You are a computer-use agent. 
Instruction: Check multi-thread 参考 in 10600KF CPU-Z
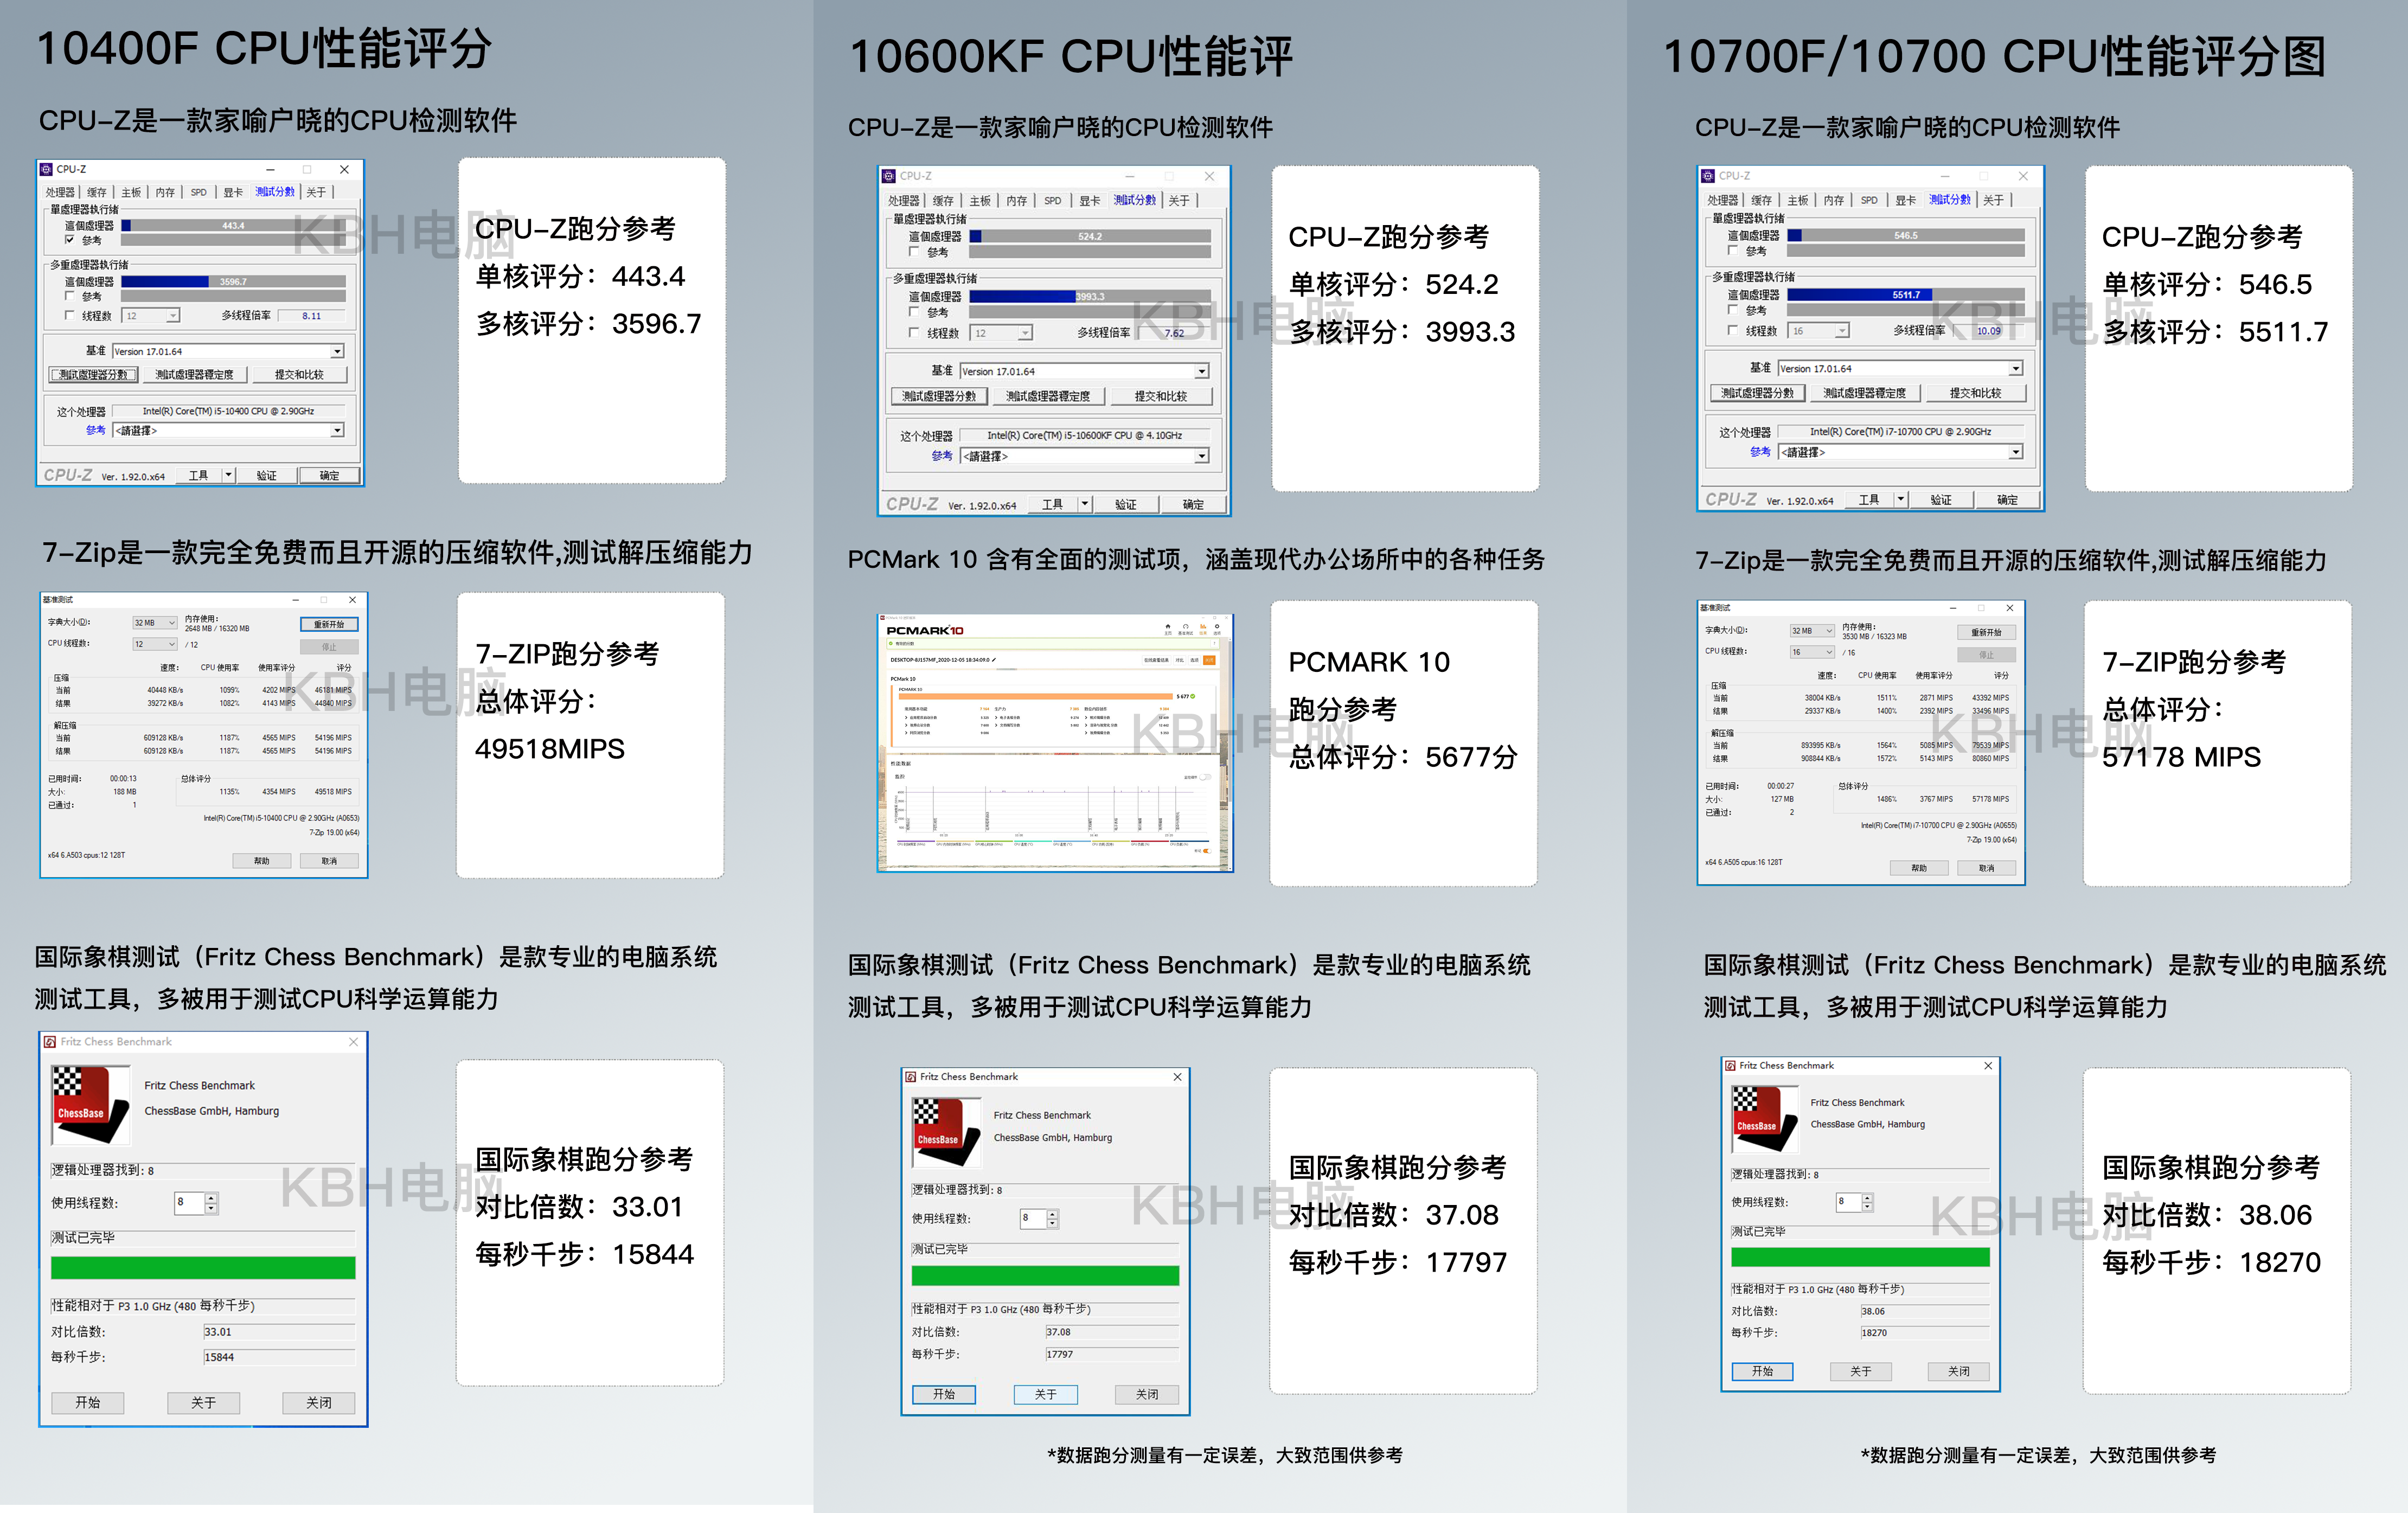tap(914, 312)
